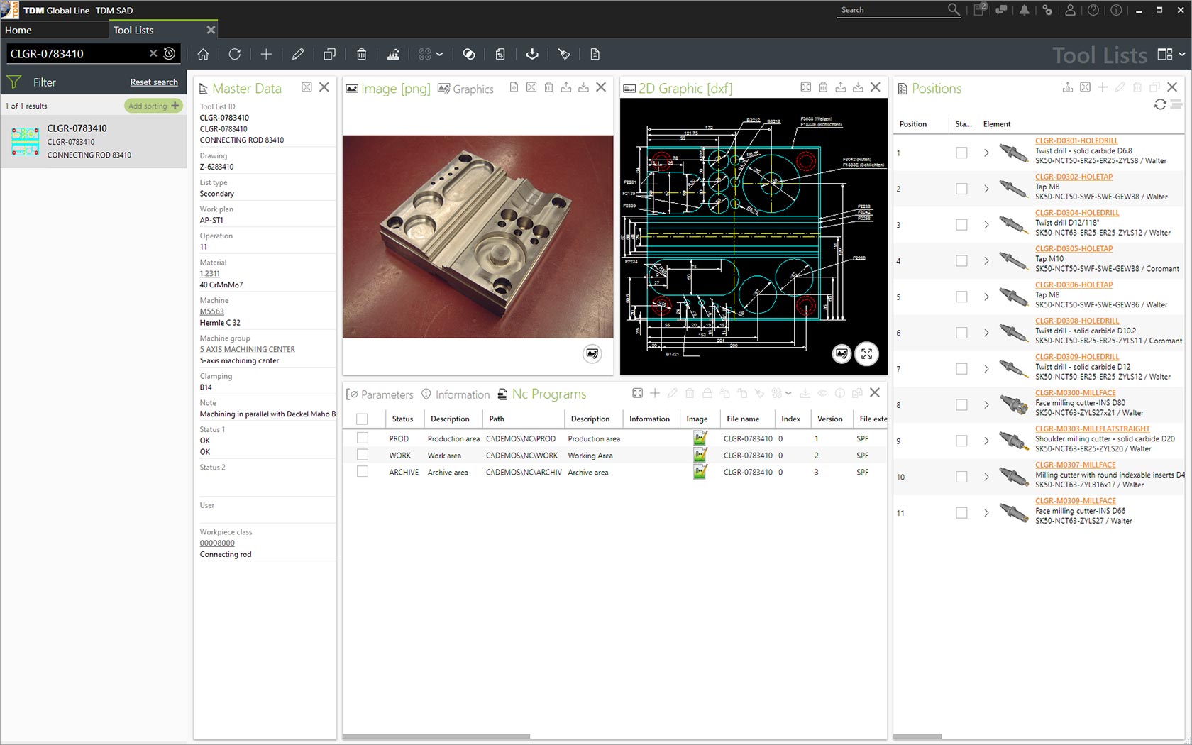Click the Home toolbar icon
Screen dimensions: 1192x745
pos(203,54)
